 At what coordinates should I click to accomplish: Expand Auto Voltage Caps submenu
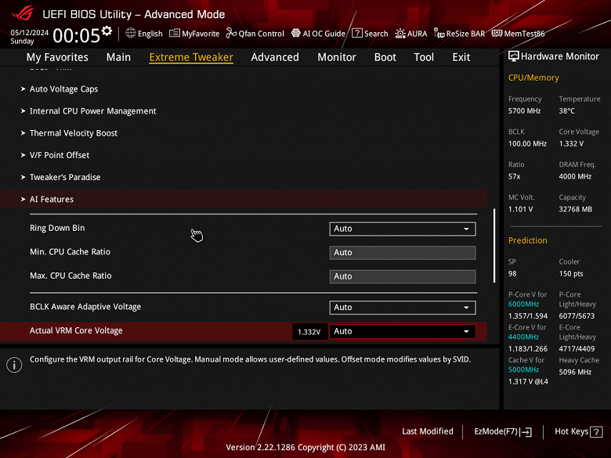coord(64,88)
